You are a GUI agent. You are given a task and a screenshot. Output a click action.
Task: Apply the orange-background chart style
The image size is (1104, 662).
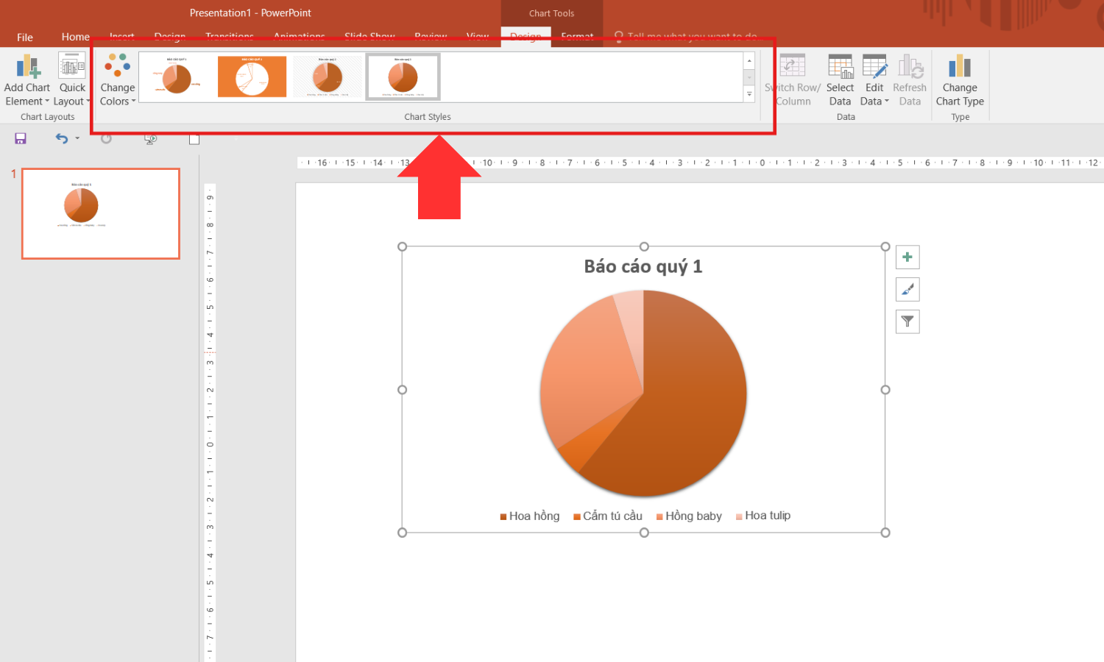point(252,76)
